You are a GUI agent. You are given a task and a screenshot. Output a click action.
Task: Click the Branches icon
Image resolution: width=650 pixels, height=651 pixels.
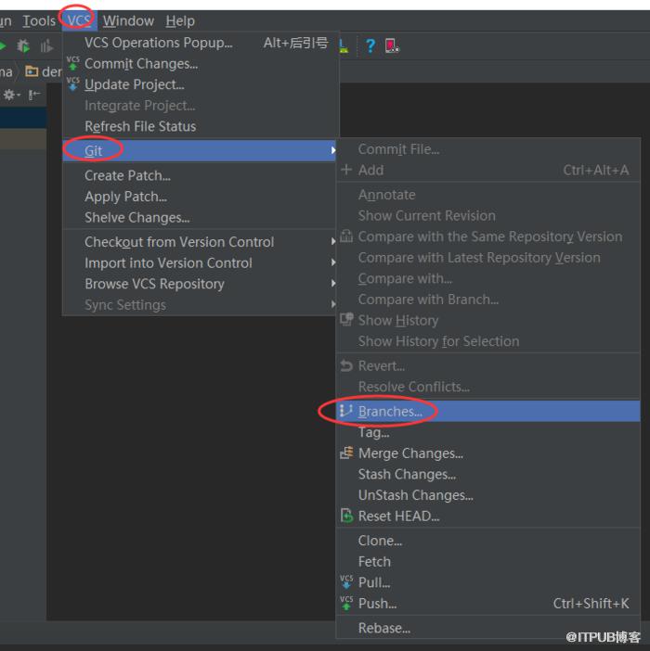pos(345,411)
